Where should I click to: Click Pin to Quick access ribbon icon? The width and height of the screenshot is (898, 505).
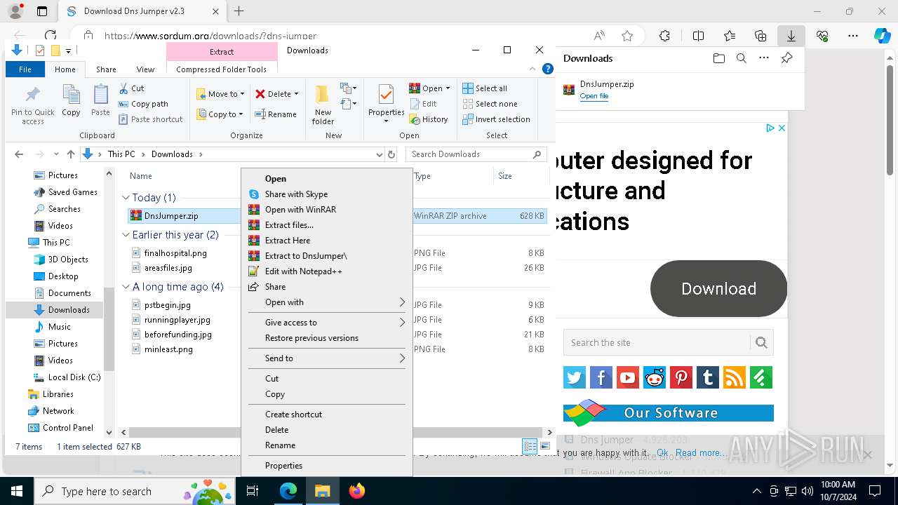pos(32,106)
